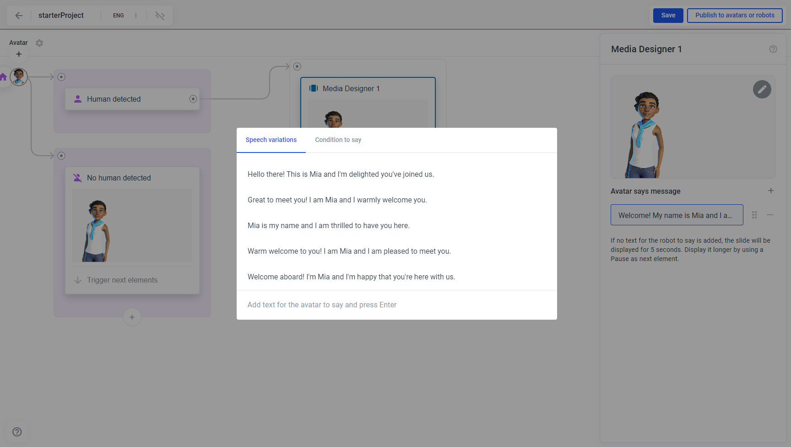The width and height of the screenshot is (791, 447).
Task: Click the Media Designer 1 panel title
Action: (646, 49)
